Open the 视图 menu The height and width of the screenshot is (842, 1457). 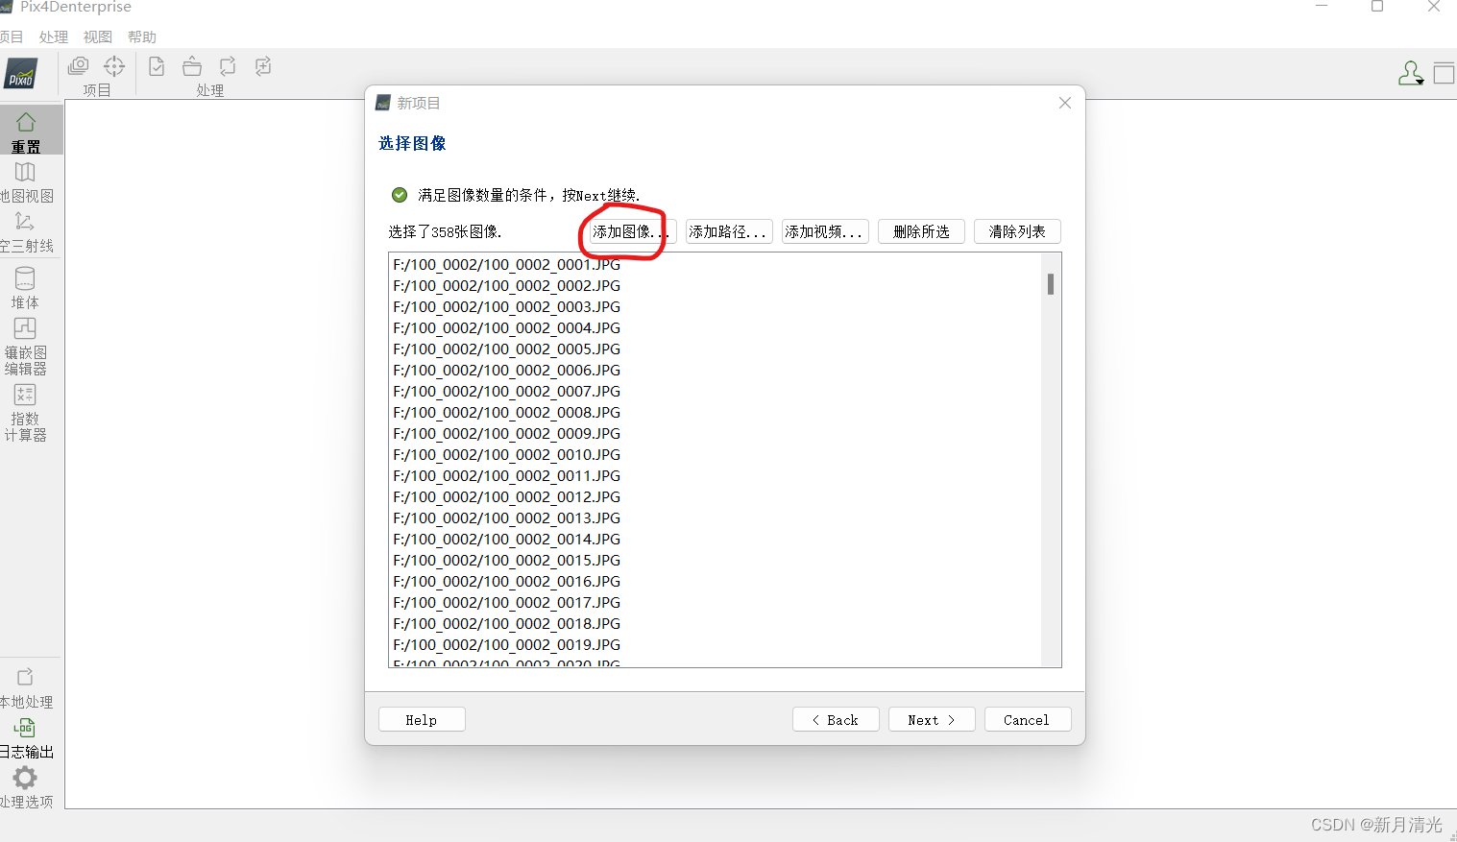[98, 36]
